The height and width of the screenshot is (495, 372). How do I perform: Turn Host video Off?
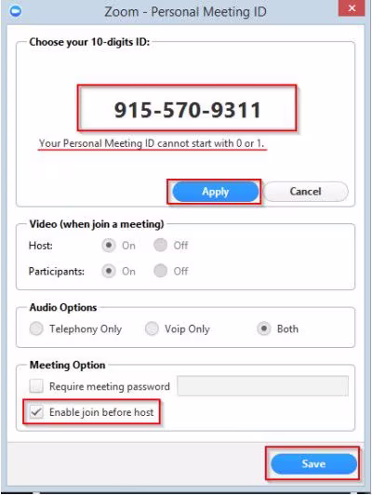[x=160, y=246]
